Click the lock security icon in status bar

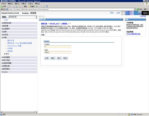click(129, 114)
